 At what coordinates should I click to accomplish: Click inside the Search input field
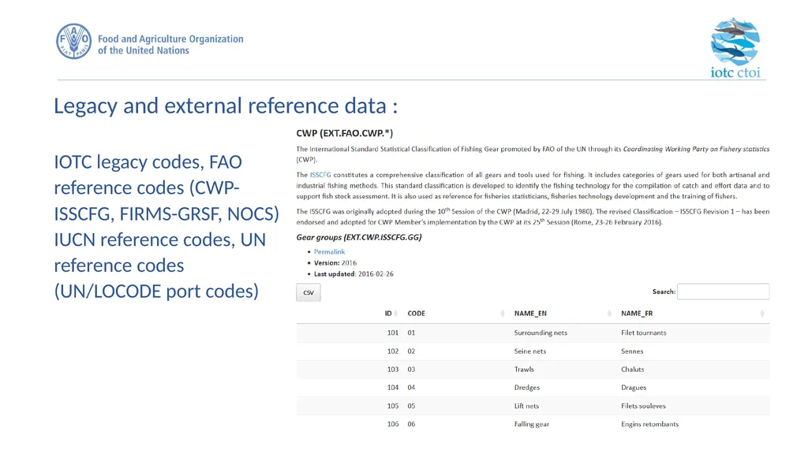pyautogui.click(x=723, y=291)
